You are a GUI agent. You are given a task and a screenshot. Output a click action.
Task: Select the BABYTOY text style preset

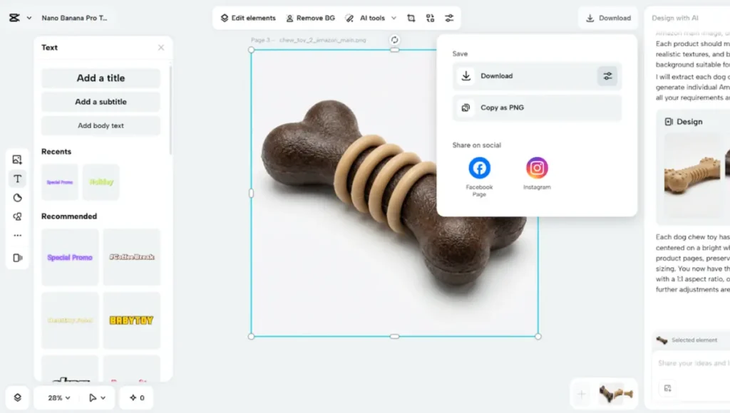click(131, 320)
